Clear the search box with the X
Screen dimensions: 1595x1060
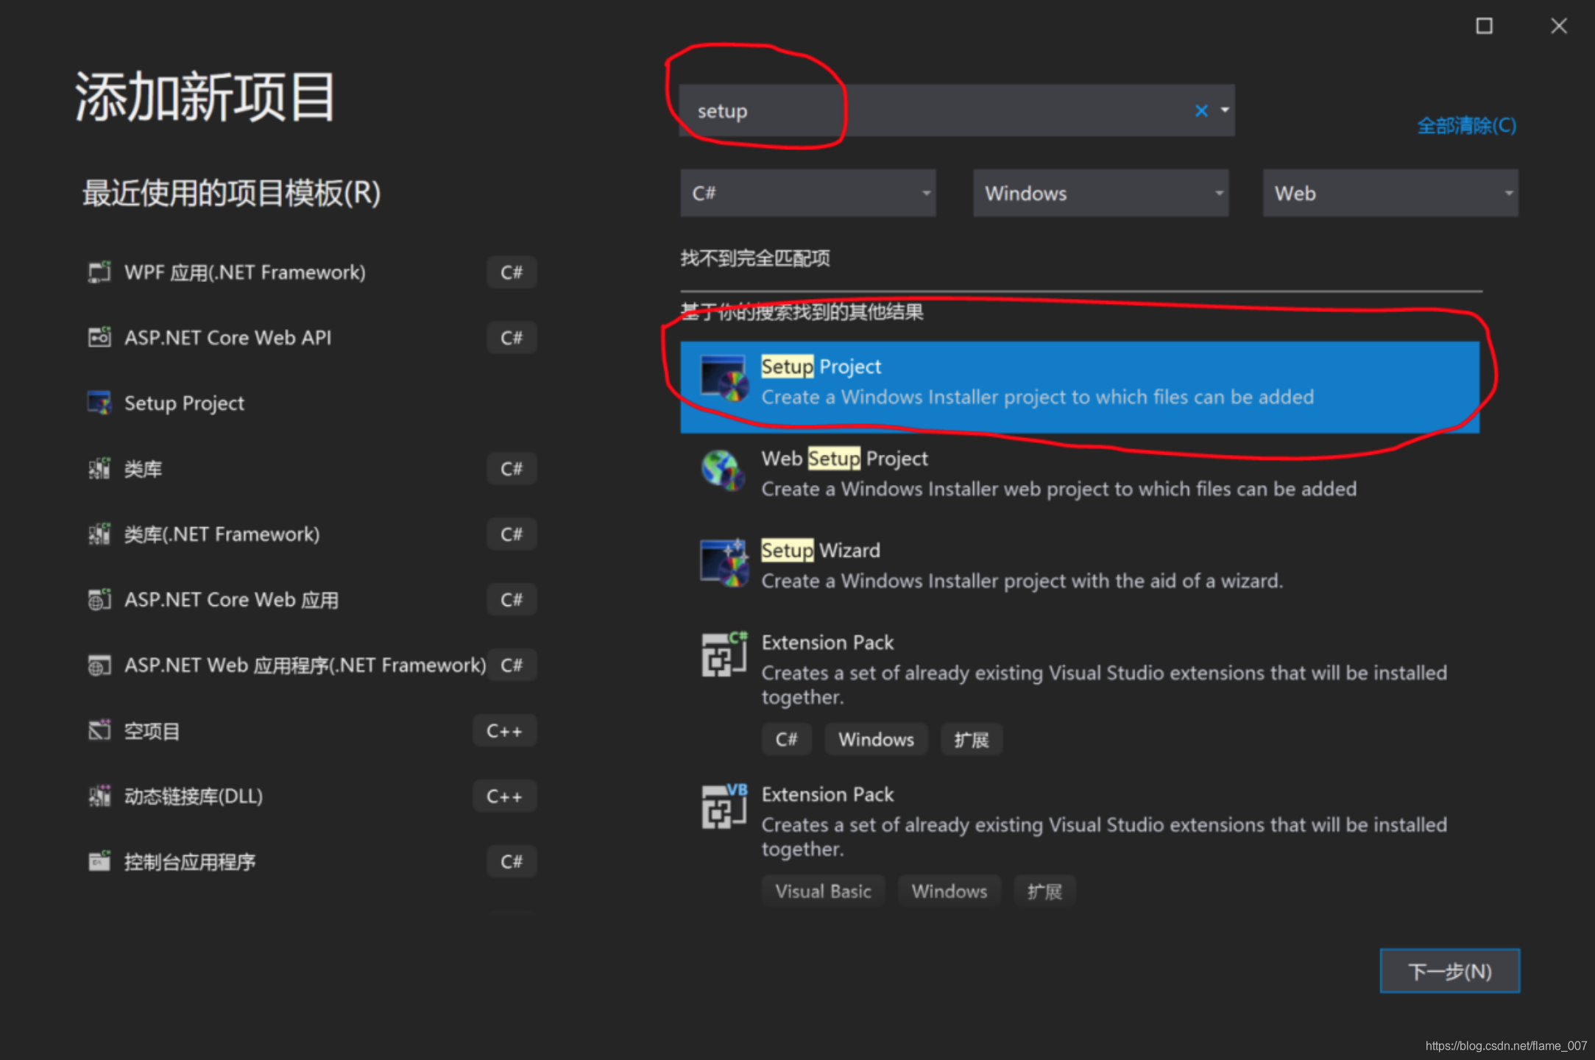point(1201,111)
